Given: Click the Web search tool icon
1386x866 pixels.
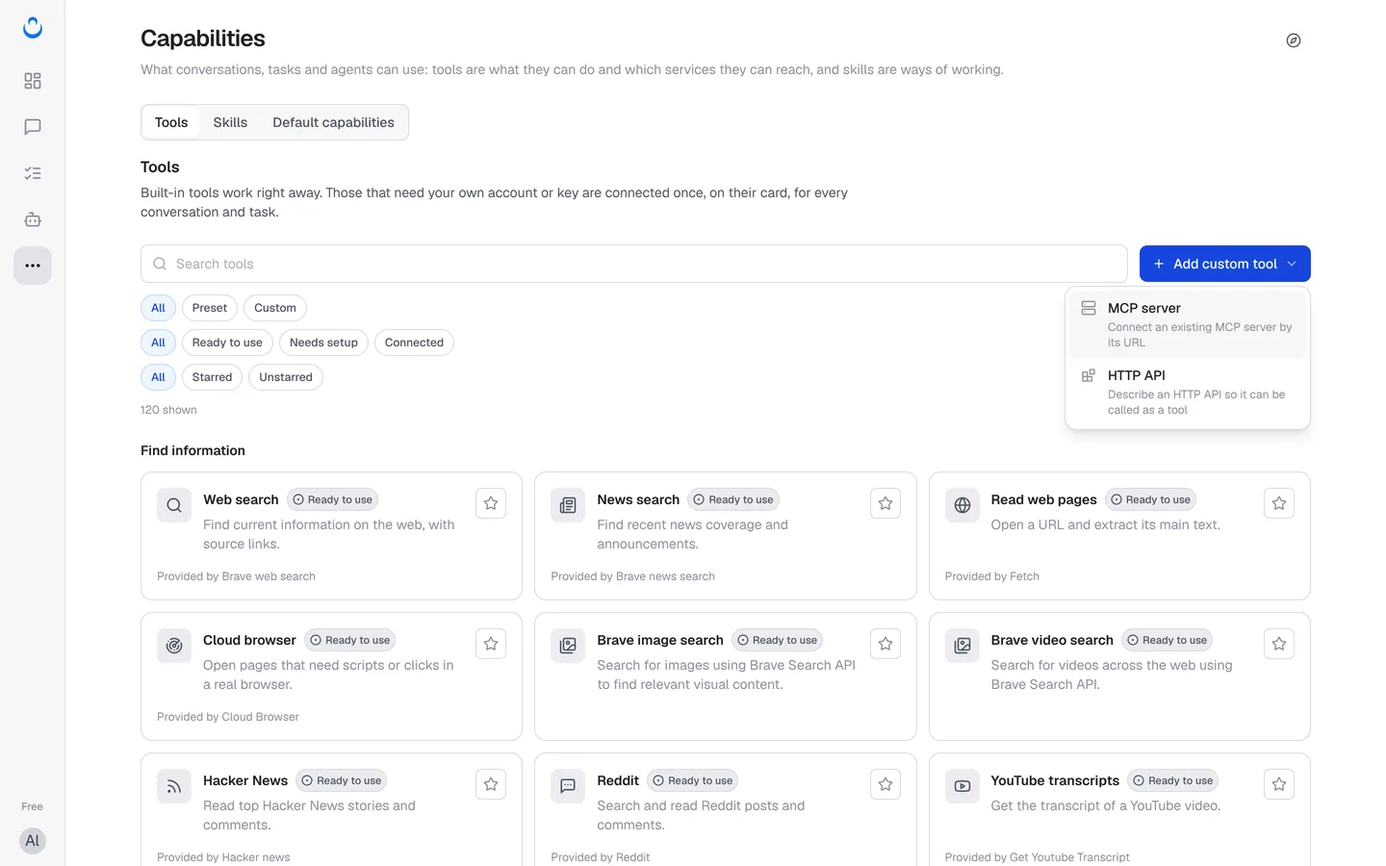Looking at the screenshot, I should (174, 505).
